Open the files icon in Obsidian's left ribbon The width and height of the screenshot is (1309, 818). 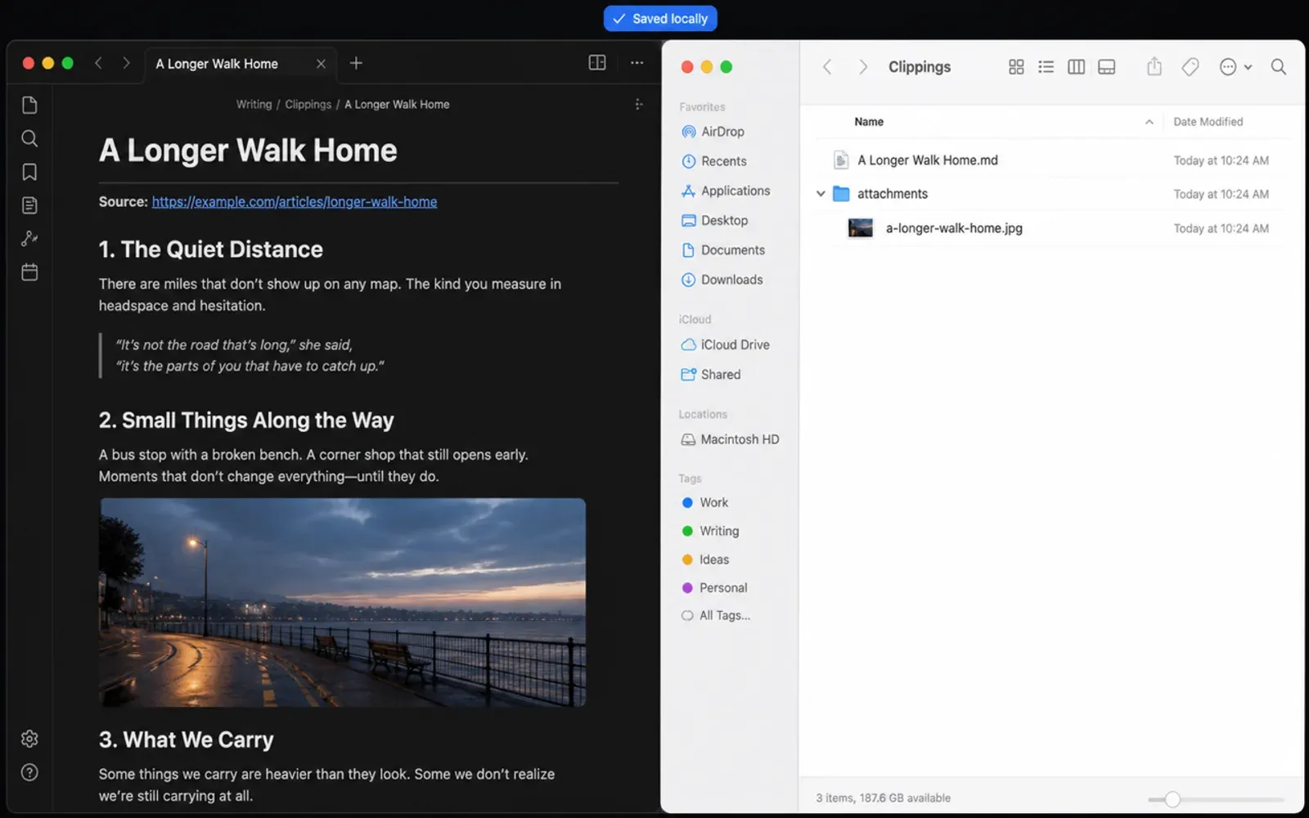click(x=29, y=105)
